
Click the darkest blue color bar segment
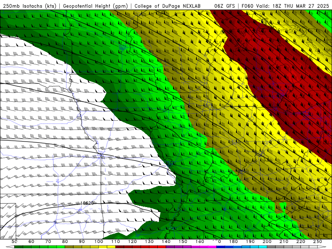221,247
